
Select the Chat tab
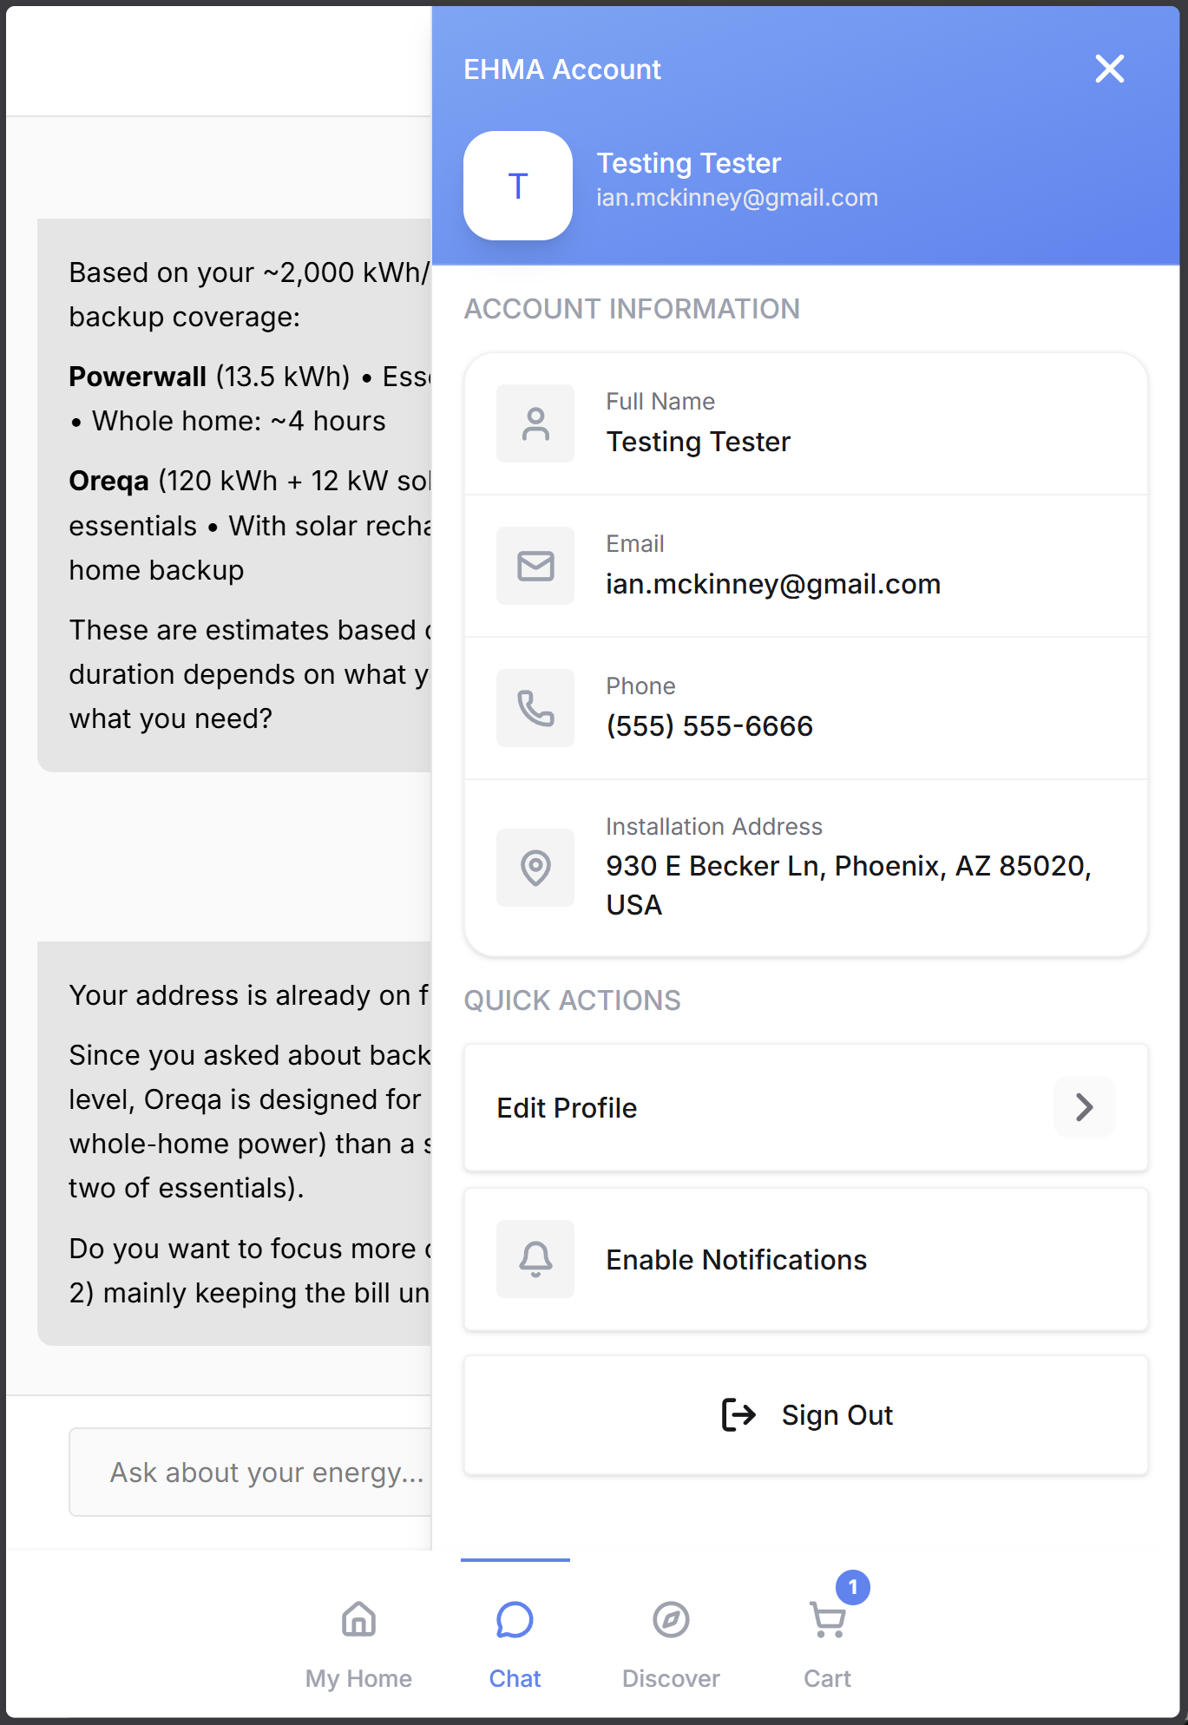[x=515, y=1637]
